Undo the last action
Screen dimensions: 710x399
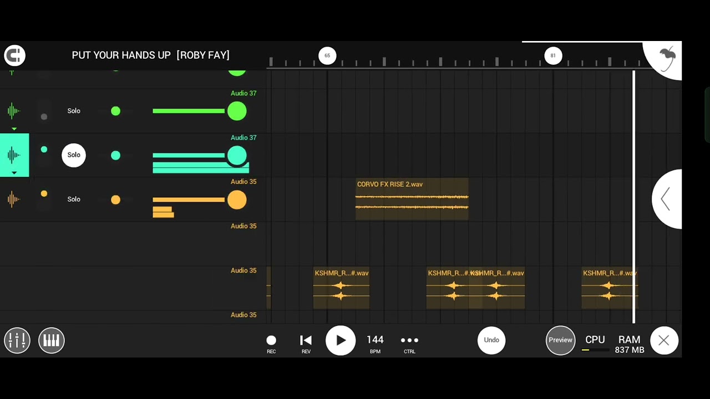[491, 340]
